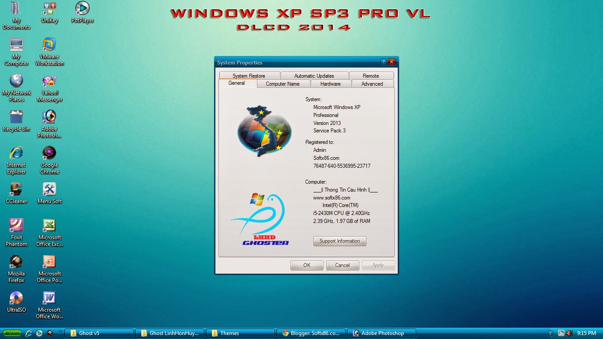Open Microsoft Office Word shortcut
This screenshot has width=603, height=339.
(x=49, y=305)
